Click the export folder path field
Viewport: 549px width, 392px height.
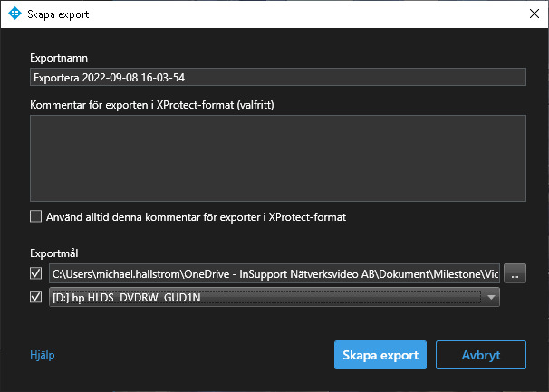point(274,273)
